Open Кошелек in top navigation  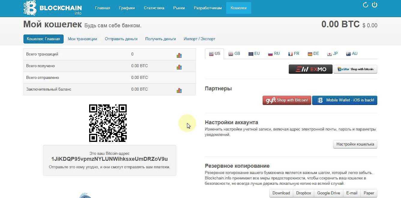click(x=239, y=8)
